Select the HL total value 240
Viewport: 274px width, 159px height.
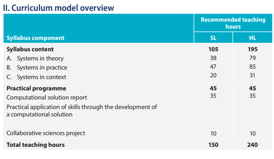coord(253,145)
